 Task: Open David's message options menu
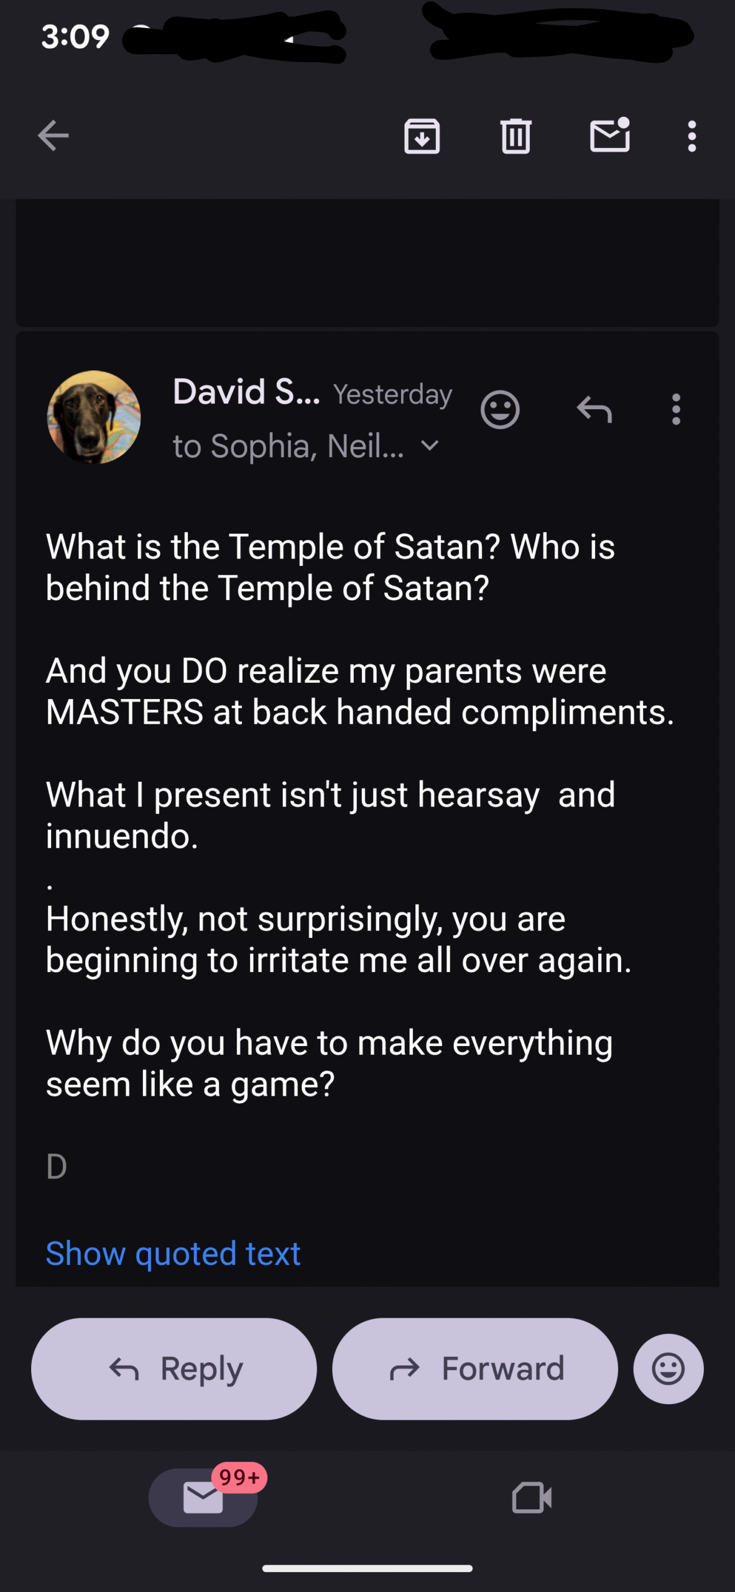coord(676,410)
